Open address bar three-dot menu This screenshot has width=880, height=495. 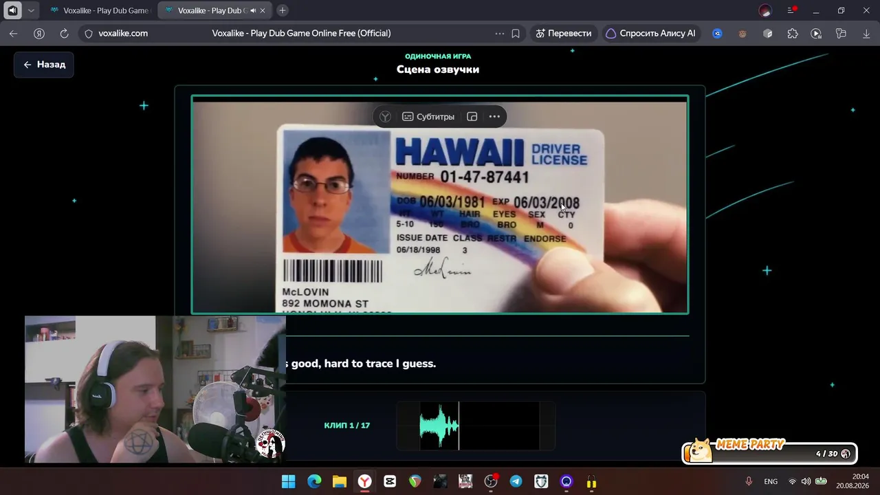pos(500,33)
